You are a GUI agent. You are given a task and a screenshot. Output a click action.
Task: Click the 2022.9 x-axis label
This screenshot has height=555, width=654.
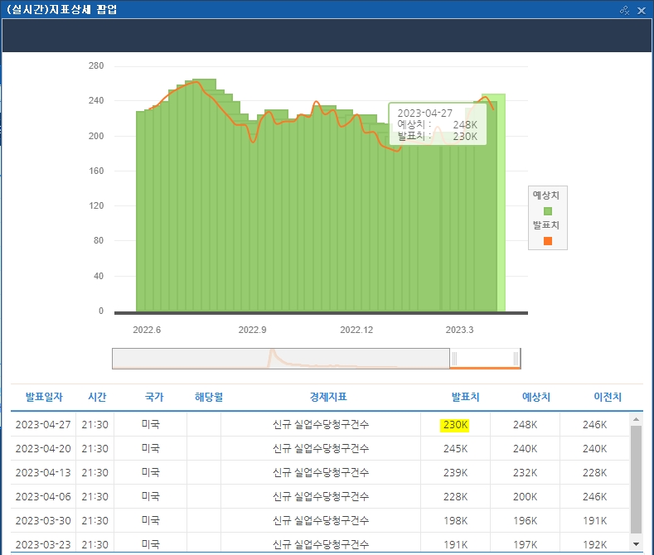tap(252, 330)
